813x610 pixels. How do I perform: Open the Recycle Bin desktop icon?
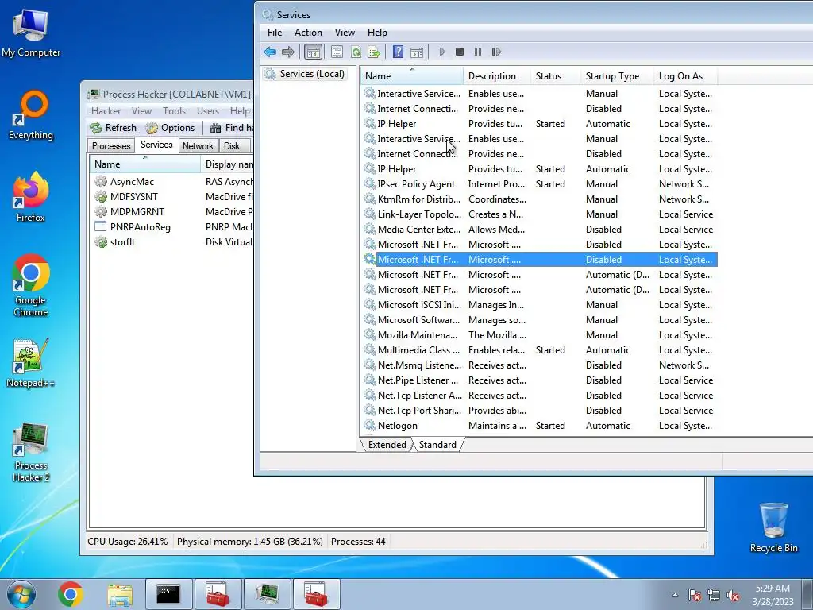[x=773, y=527]
